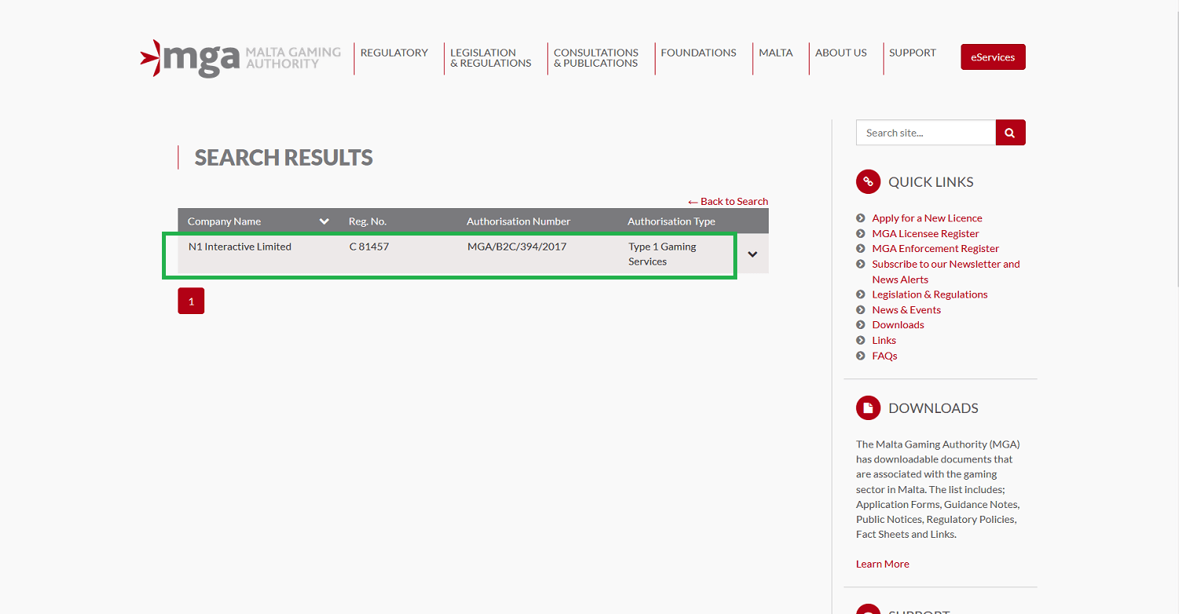Open News & Events quick link
1179x614 pixels.
click(x=906, y=310)
